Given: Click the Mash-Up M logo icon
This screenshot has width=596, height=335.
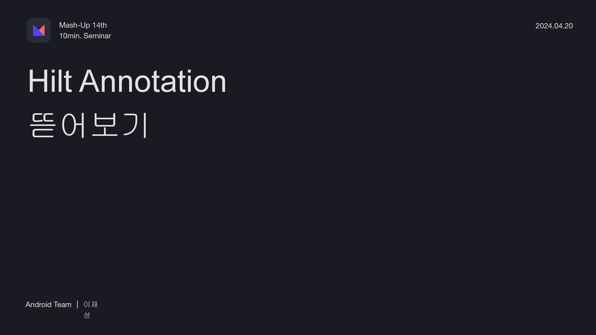Looking at the screenshot, I should 39,30.
